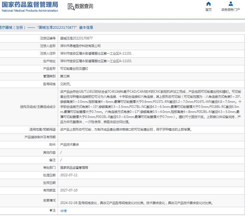Image resolution: width=245 pixels, height=216 pixels.
Task: Click the 结构及组成/主要组成成分 label
Action: [x=38, y=107]
